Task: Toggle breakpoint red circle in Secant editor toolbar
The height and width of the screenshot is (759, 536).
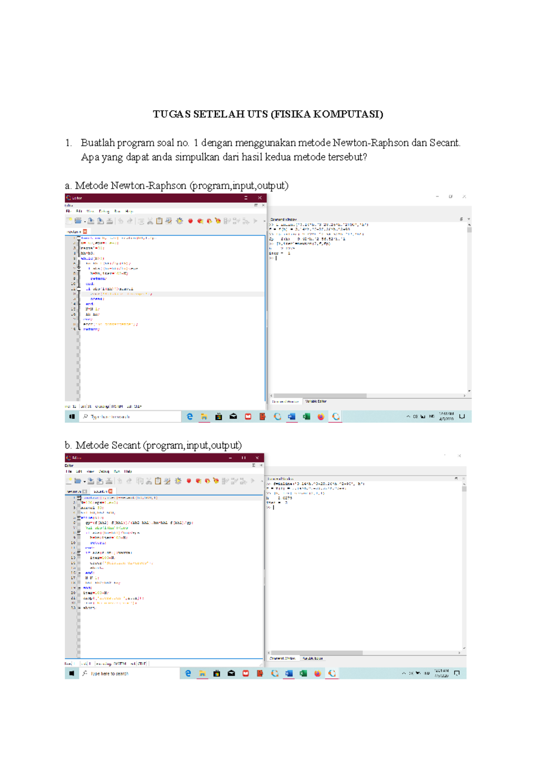Action: (188, 481)
